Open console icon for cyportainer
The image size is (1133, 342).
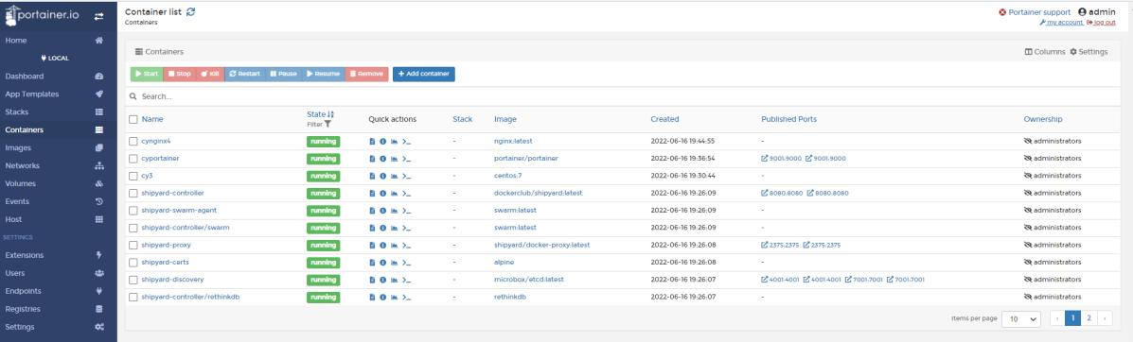[x=406, y=159]
